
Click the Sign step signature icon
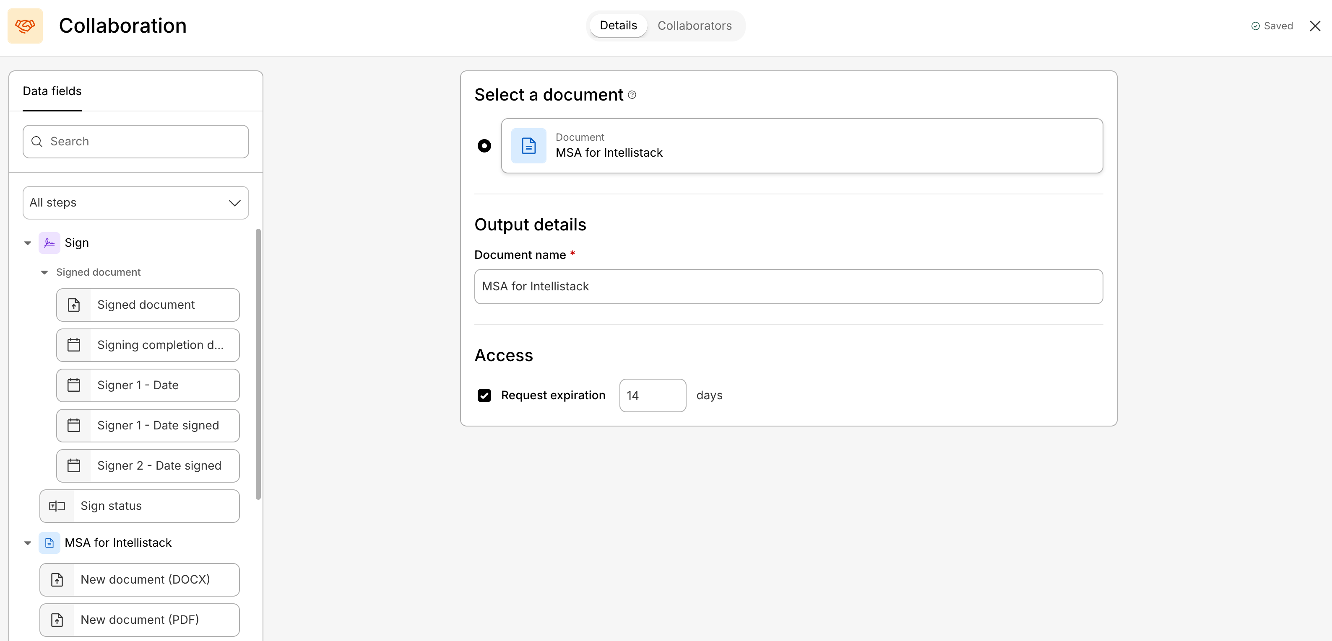click(49, 243)
